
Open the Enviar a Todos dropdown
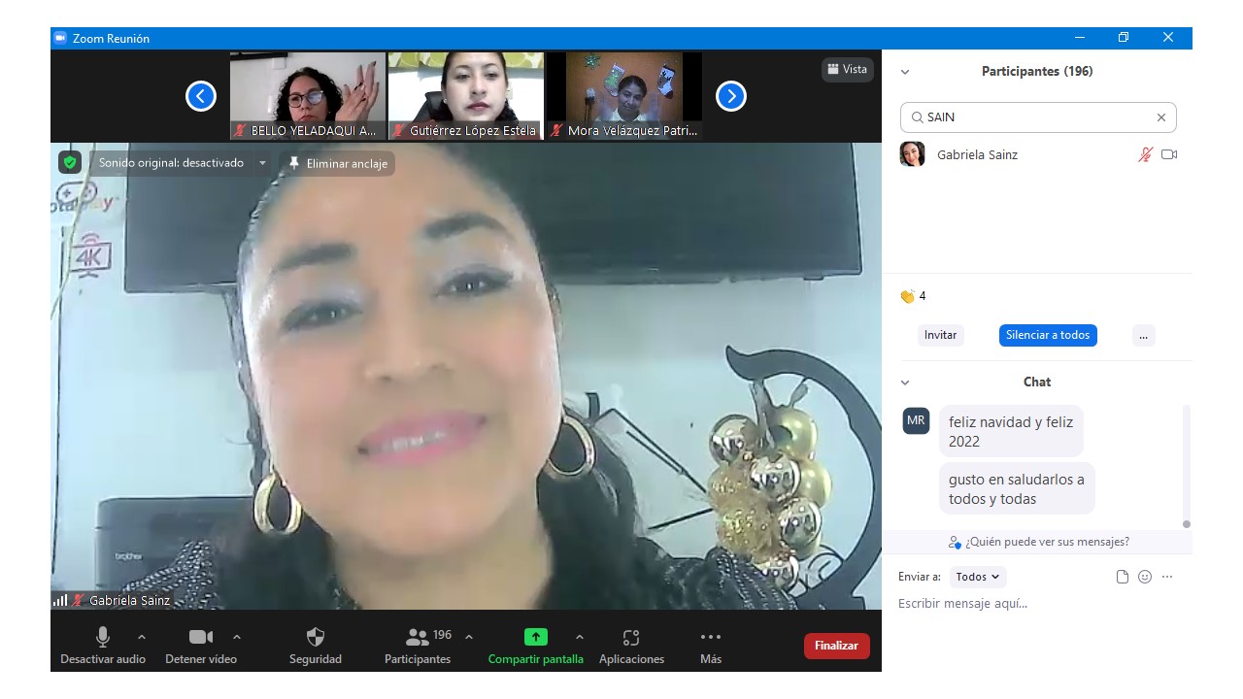pyautogui.click(x=978, y=577)
